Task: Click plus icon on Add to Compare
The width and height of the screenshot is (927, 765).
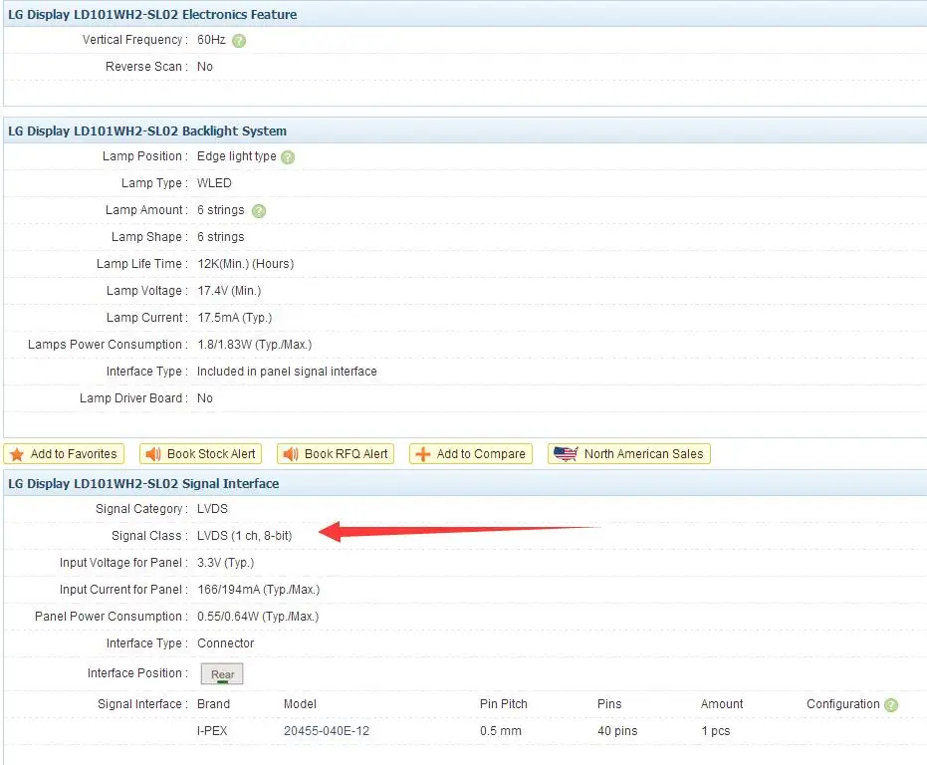Action: tap(423, 454)
